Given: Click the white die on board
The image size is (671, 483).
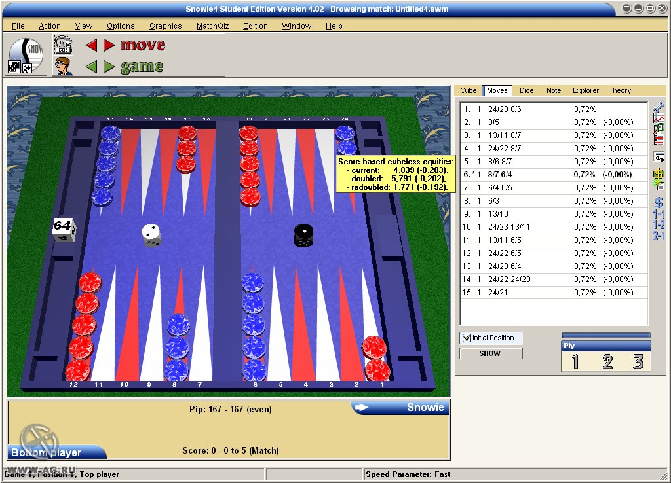Looking at the screenshot, I should [151, 235].
